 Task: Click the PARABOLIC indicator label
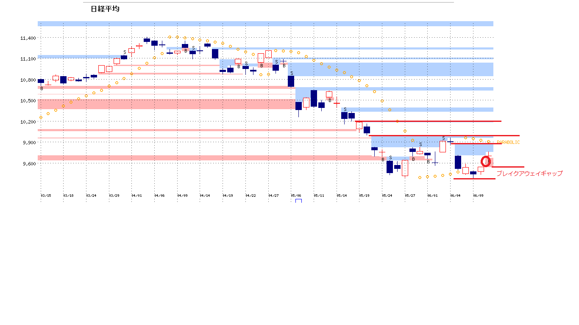click(x=508, y=143)
